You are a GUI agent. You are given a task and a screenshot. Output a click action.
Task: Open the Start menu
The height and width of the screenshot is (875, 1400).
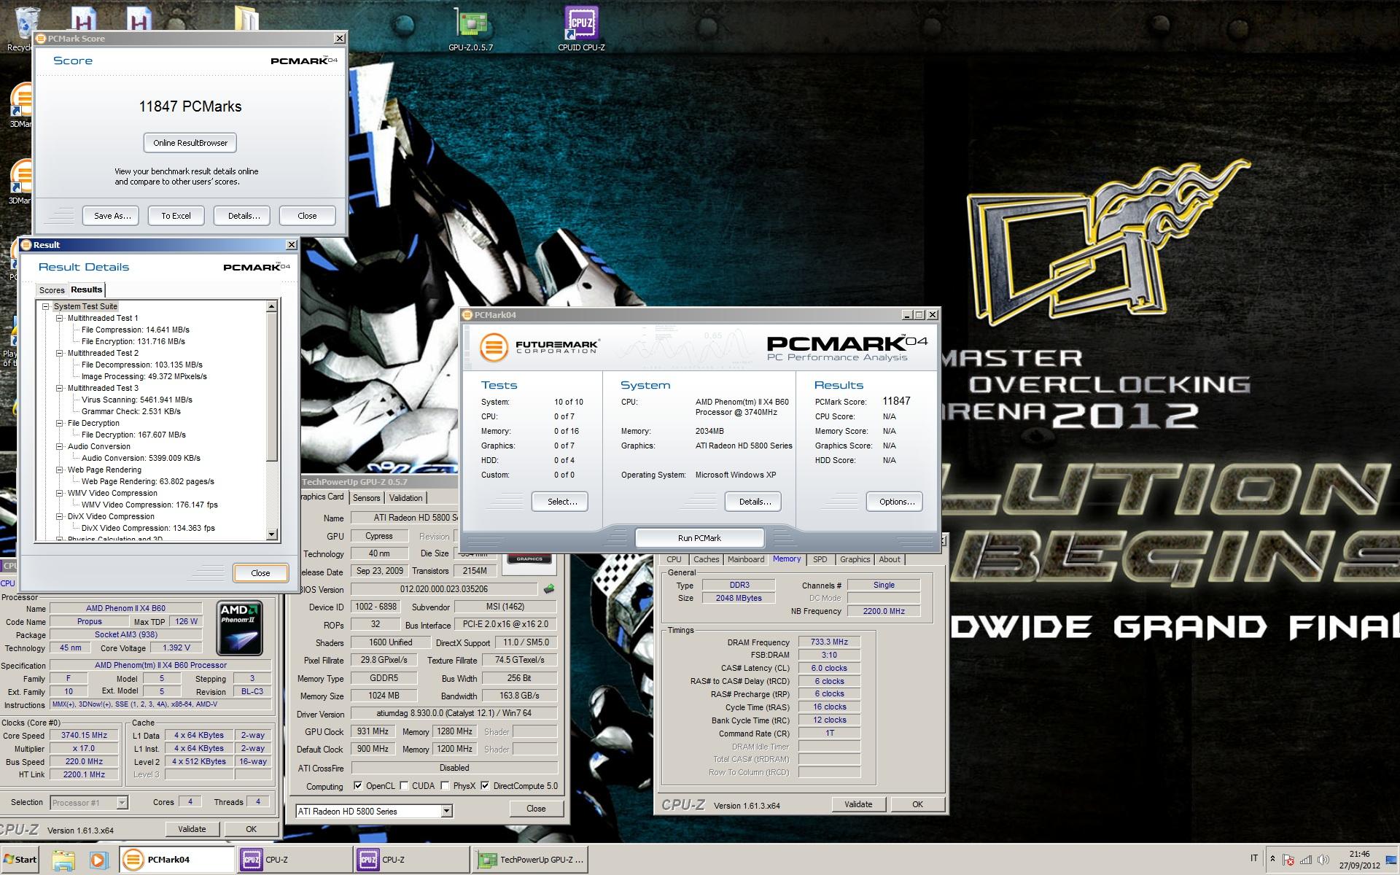pyautogui.click(x=20, y=860)
